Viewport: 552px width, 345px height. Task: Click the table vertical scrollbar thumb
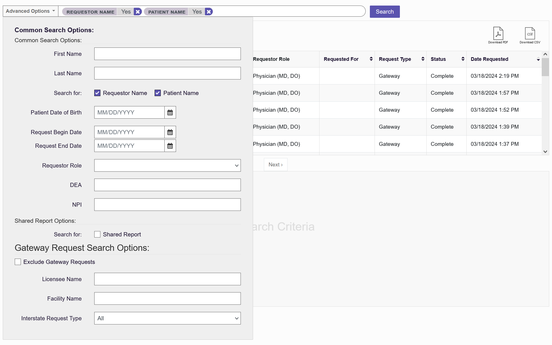click(545, 67)
